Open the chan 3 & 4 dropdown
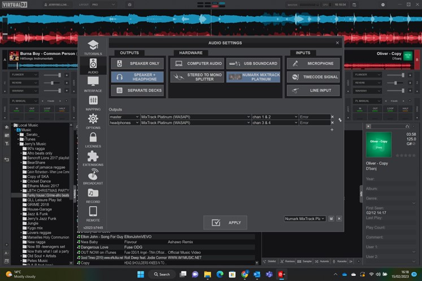This screenshot has width=422, height=281. [275, 122]
